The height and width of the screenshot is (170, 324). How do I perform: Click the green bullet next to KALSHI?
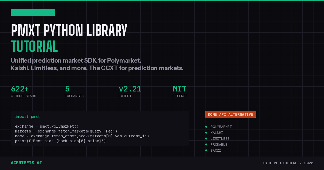[x=207, y=132]
